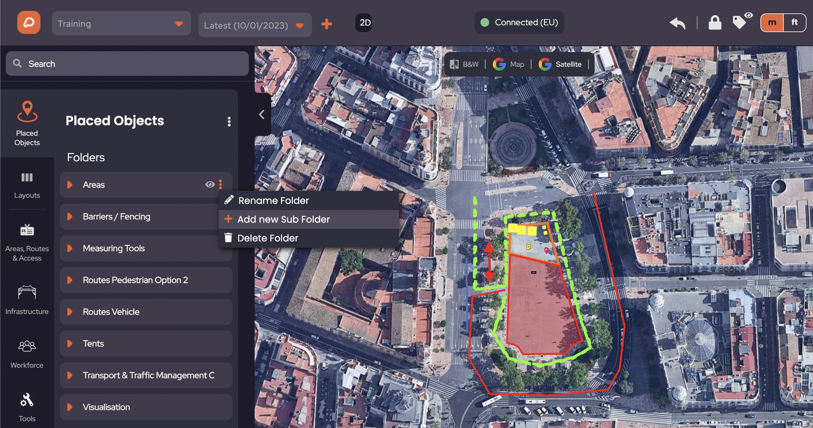This screenshot has width=813, height=428.
Task: Expand the Areas folder arrow
Action: pyautogui.click(x=70, y=185)
